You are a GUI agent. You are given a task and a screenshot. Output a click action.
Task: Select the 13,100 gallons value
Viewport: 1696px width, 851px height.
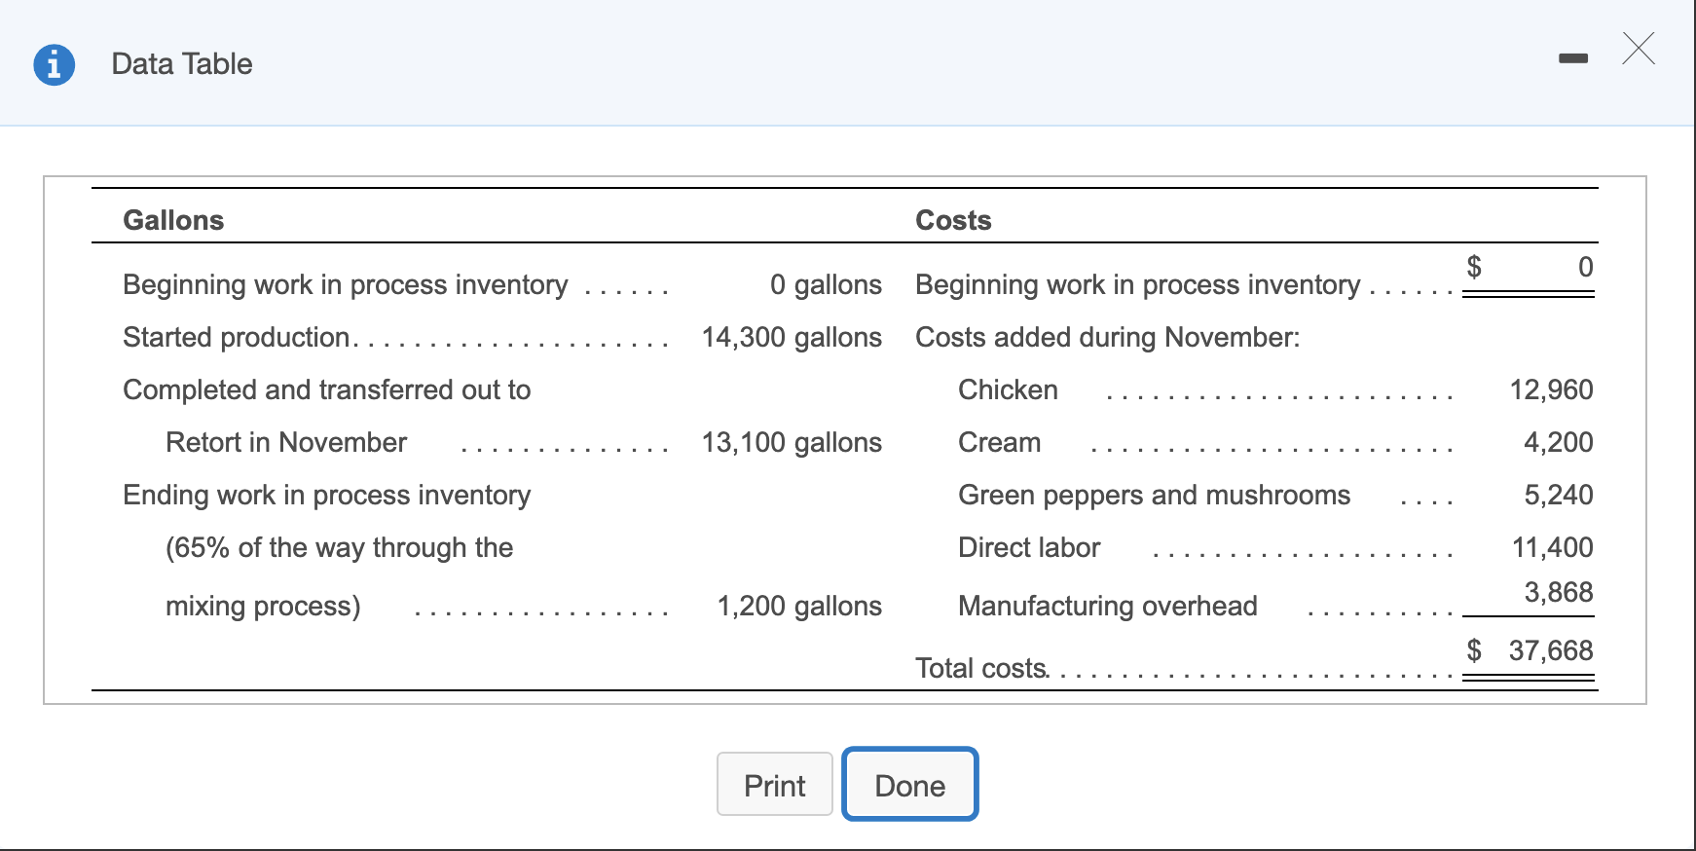[x=791, y=442]
